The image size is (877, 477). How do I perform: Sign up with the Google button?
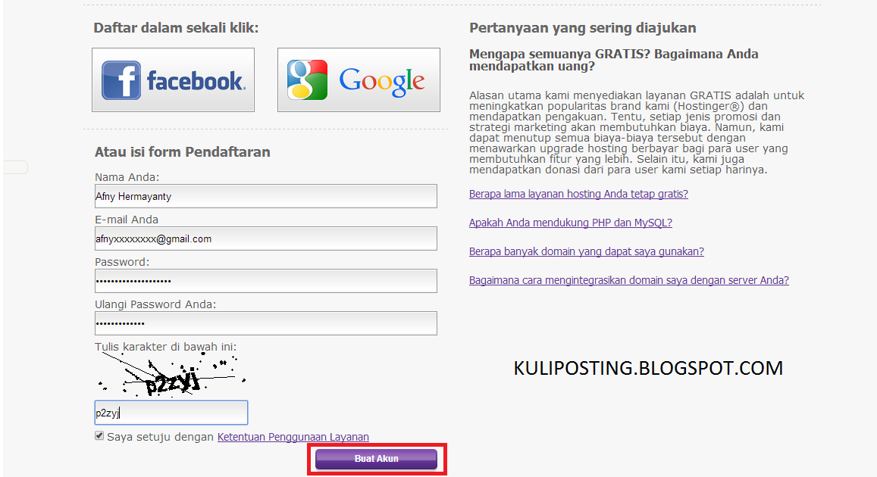click(359, 79)
